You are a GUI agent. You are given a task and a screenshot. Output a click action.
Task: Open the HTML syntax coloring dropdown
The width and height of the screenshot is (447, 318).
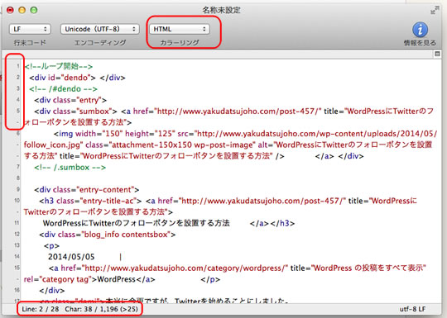point(180,29)
